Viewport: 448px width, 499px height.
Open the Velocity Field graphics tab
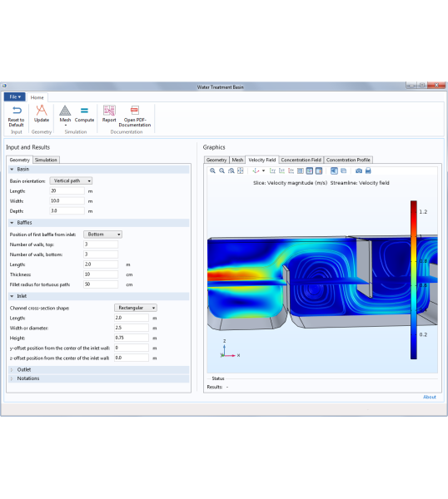pyautogui.click(x=262, y=160)
